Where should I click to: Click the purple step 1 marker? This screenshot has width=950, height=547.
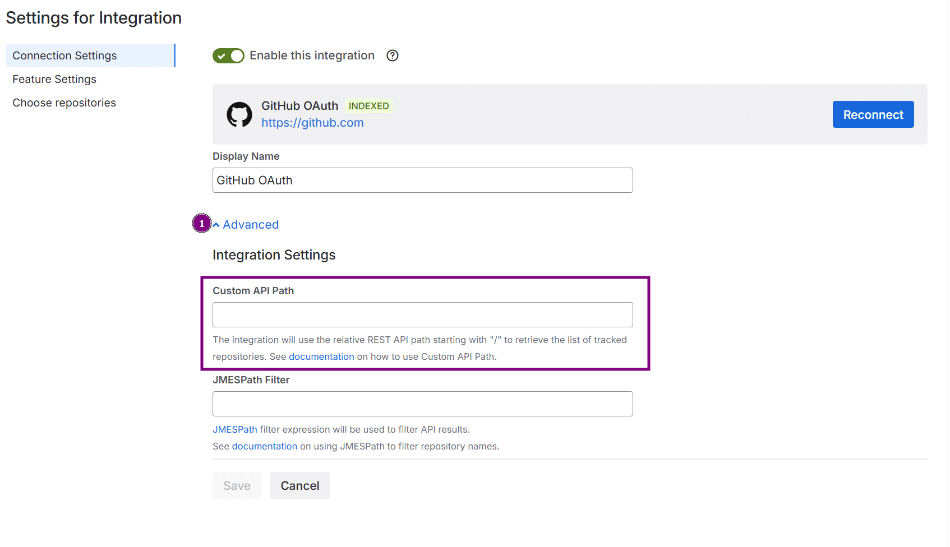pos(202,224)
